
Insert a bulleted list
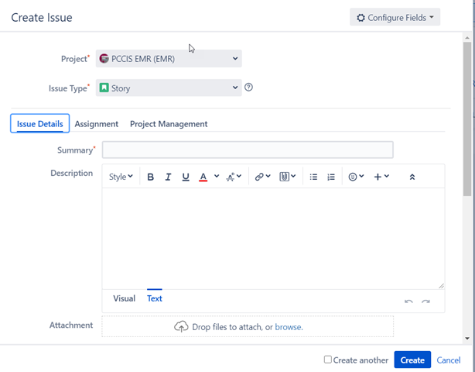[313, 177]
